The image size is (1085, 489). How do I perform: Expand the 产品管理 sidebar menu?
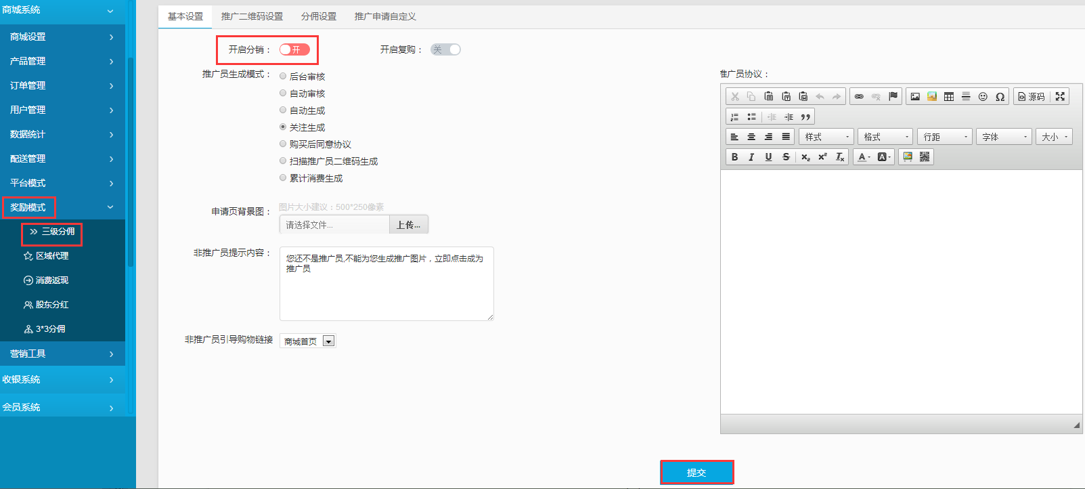click(62, 61)
